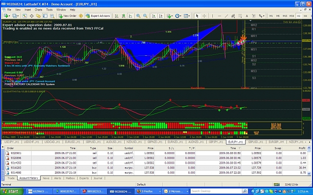Open the Data Window icon
Viewport: 313px width, 195px height.
[x=32, y=16]
